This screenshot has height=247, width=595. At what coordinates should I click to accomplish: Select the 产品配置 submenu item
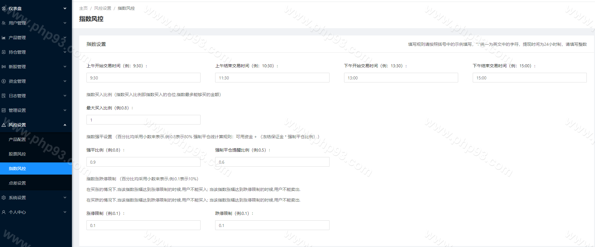click(x=17, y=139)
